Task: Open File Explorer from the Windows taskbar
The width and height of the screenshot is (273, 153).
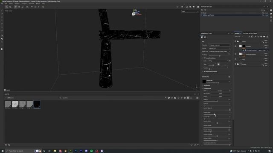Action: point(55,151)
